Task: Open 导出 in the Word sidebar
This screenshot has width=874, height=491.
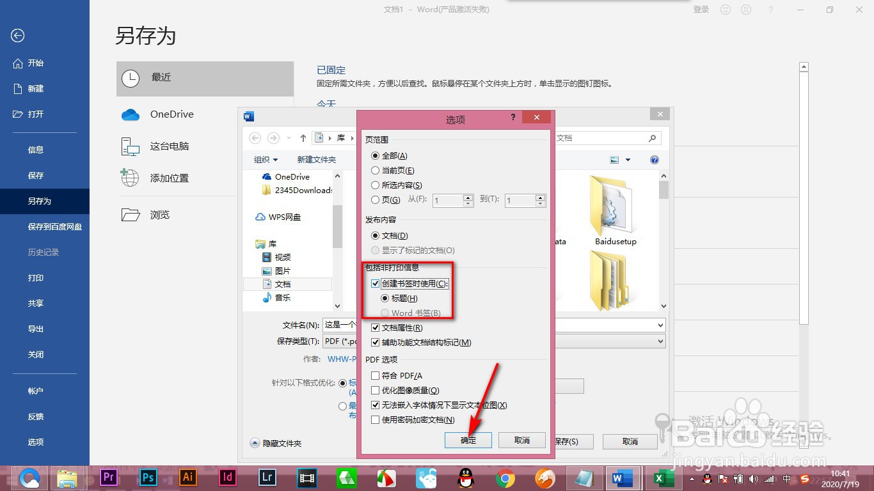Action: [45, 329]
